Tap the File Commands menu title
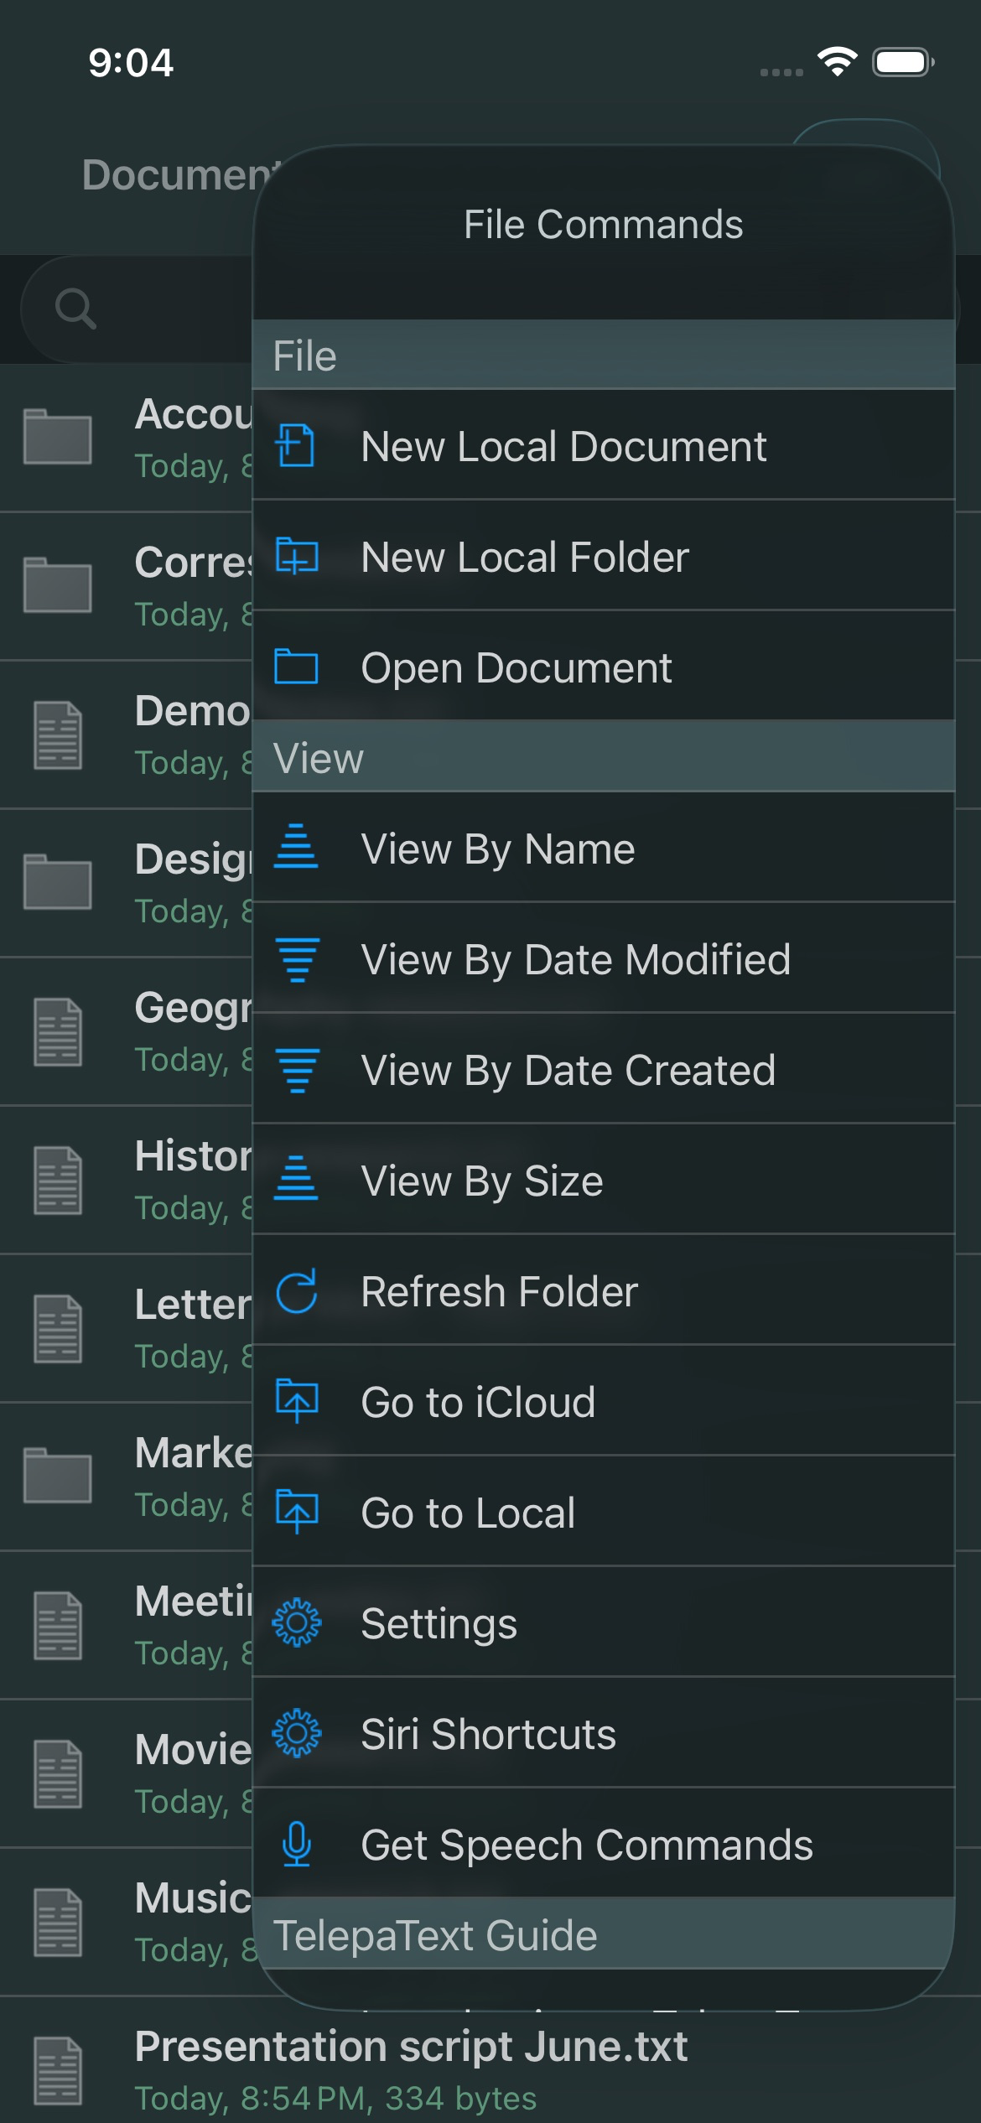The width and height of the screenshot is (981, 2123). click(603, 225)
